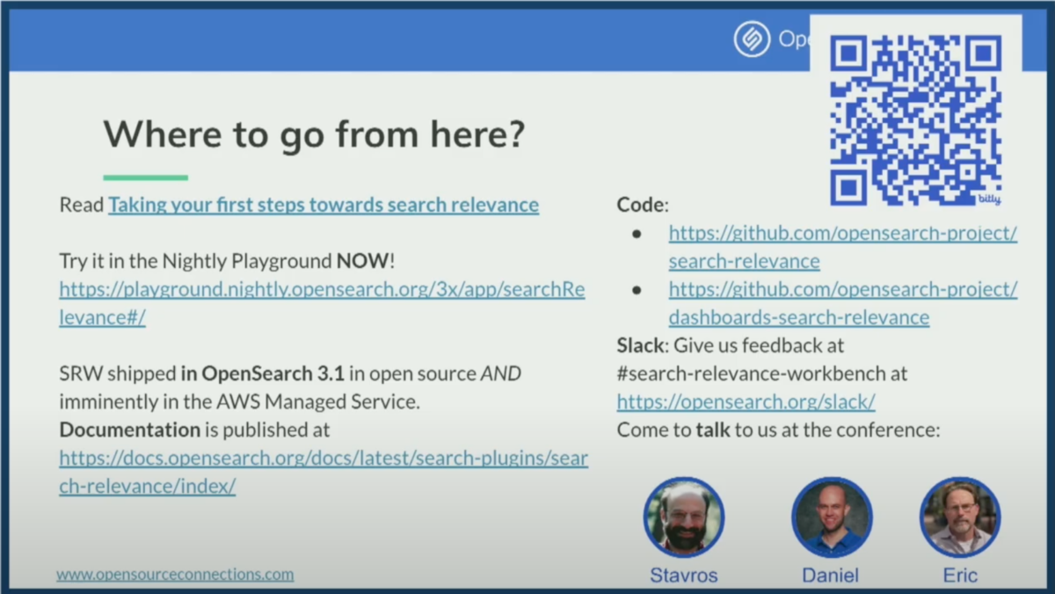Select the 'Where to go from here?' heading
1055x594 pixels.
(x=314, y=134)
